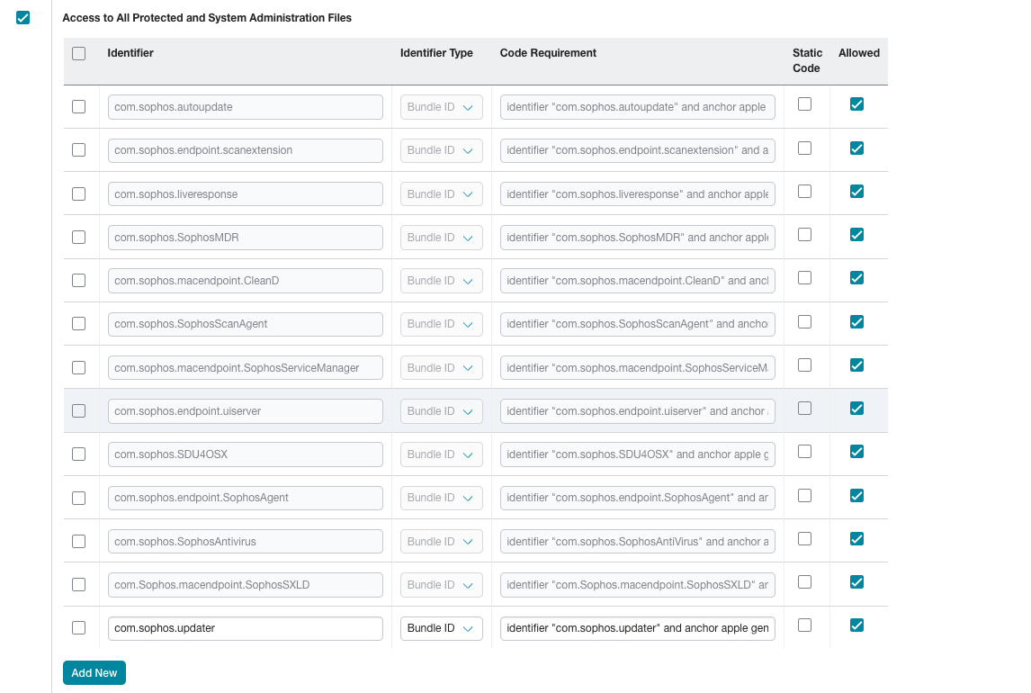Image resolution: width=1031 pixels, height=693 pixels.
Task: Open Identifier Type dropdown for SophosServiceManager row
Action: (x=441, y=367)
